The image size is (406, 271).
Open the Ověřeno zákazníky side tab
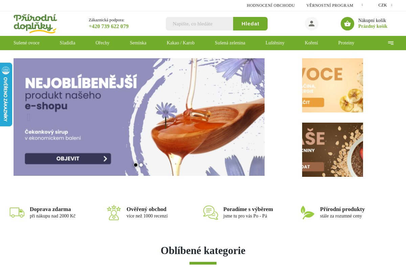point(6,95)
